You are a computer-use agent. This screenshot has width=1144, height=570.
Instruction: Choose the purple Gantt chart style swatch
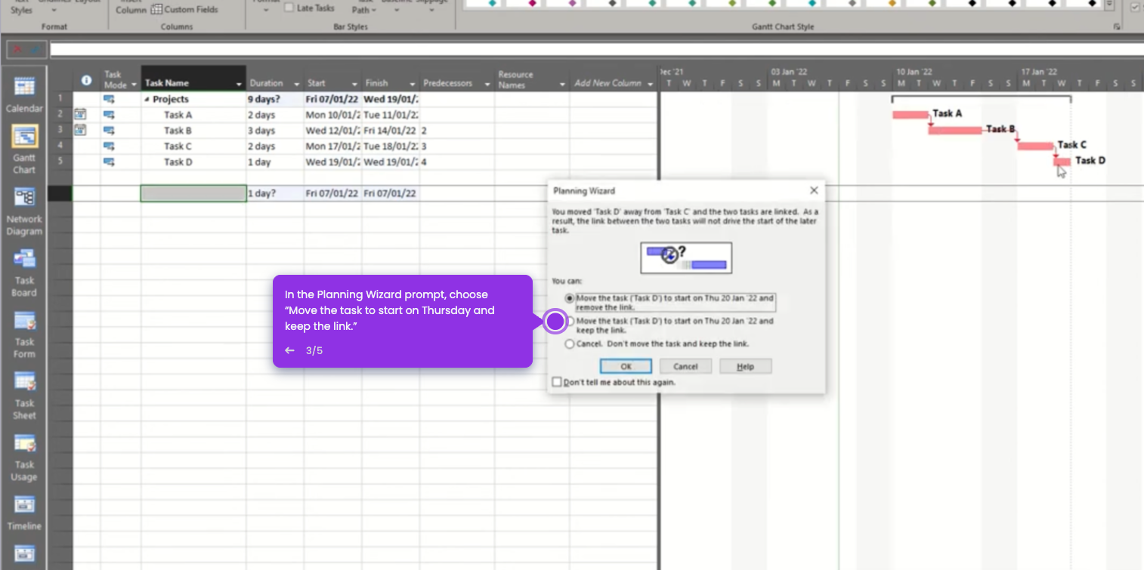point(572,4)
